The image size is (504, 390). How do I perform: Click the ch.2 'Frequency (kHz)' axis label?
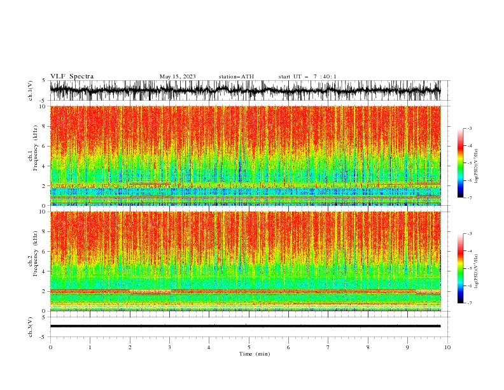[x=36, y=254]
